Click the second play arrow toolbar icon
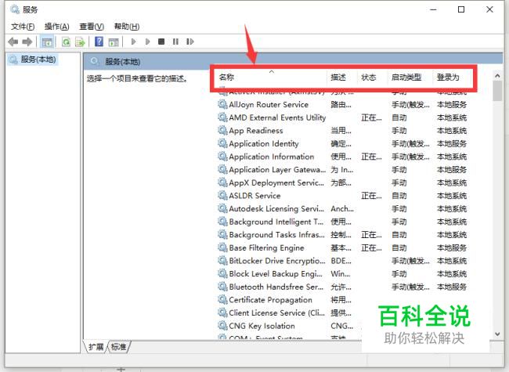Screen dimensions: 509x372 pyautogui.click(x=148, y=42)
